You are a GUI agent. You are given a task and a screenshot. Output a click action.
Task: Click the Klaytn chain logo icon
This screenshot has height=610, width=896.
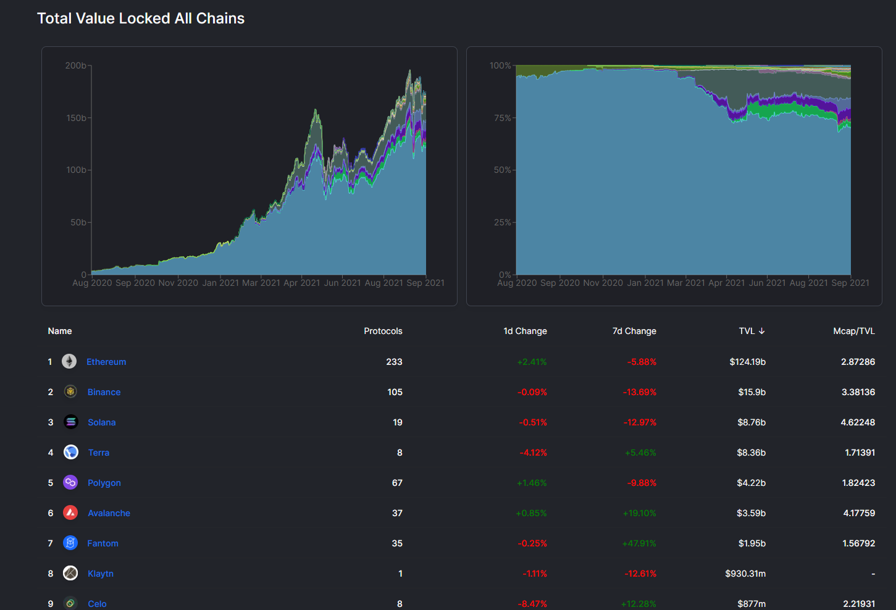70,574
